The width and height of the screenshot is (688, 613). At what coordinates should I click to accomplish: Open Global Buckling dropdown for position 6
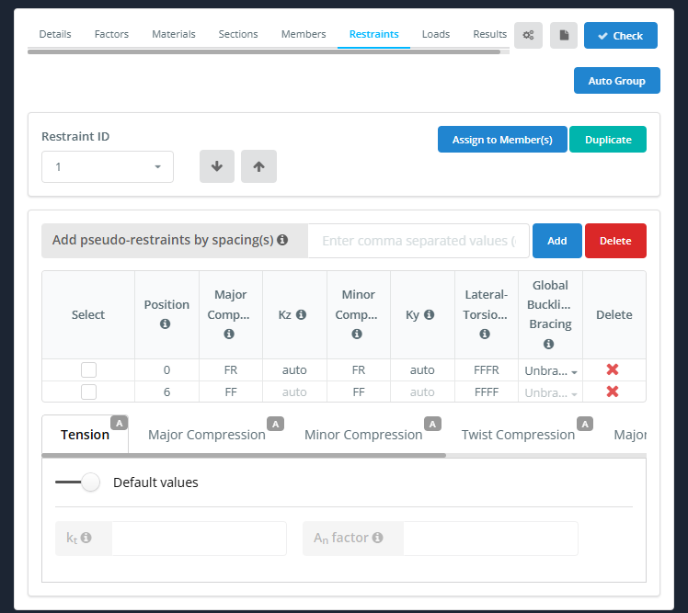click(x=551, y=392)
